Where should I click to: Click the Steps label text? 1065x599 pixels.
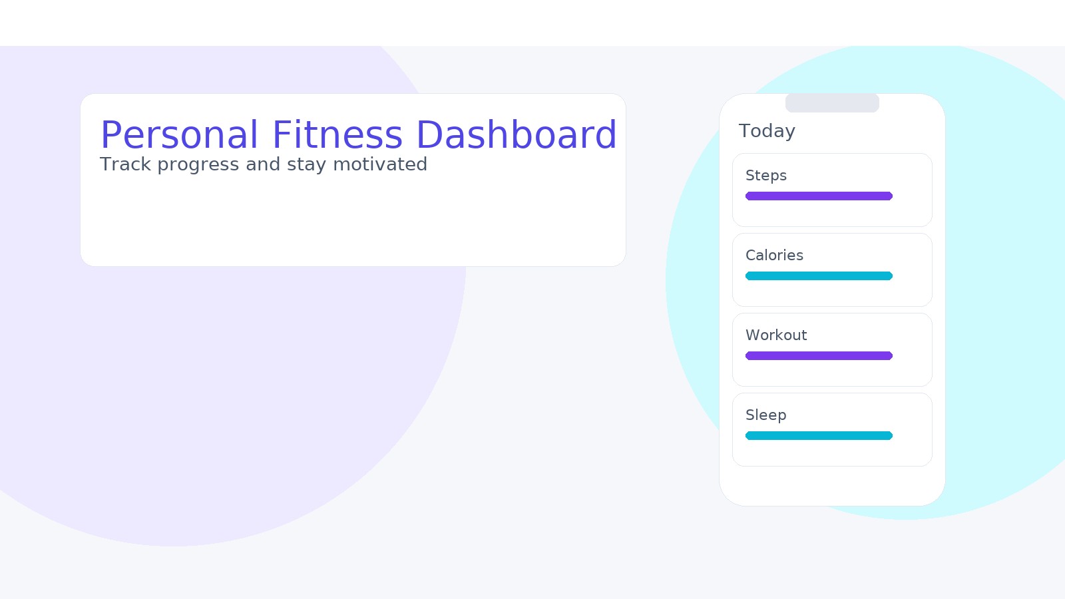(x=766, y=176)
